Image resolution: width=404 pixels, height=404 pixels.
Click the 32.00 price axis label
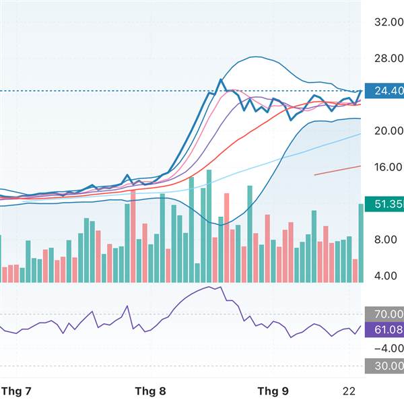(387, 22)
